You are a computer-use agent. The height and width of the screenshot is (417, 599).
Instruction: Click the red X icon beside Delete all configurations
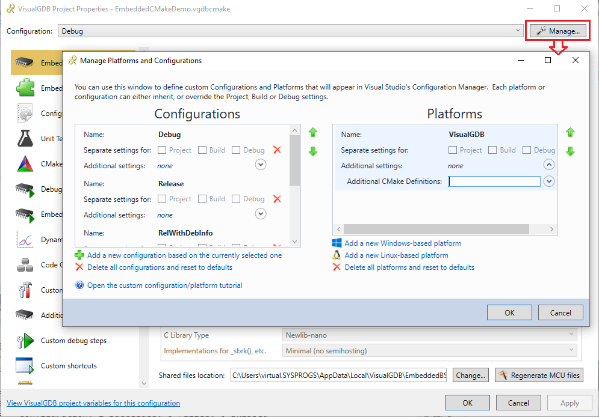[x=79, y=267]
